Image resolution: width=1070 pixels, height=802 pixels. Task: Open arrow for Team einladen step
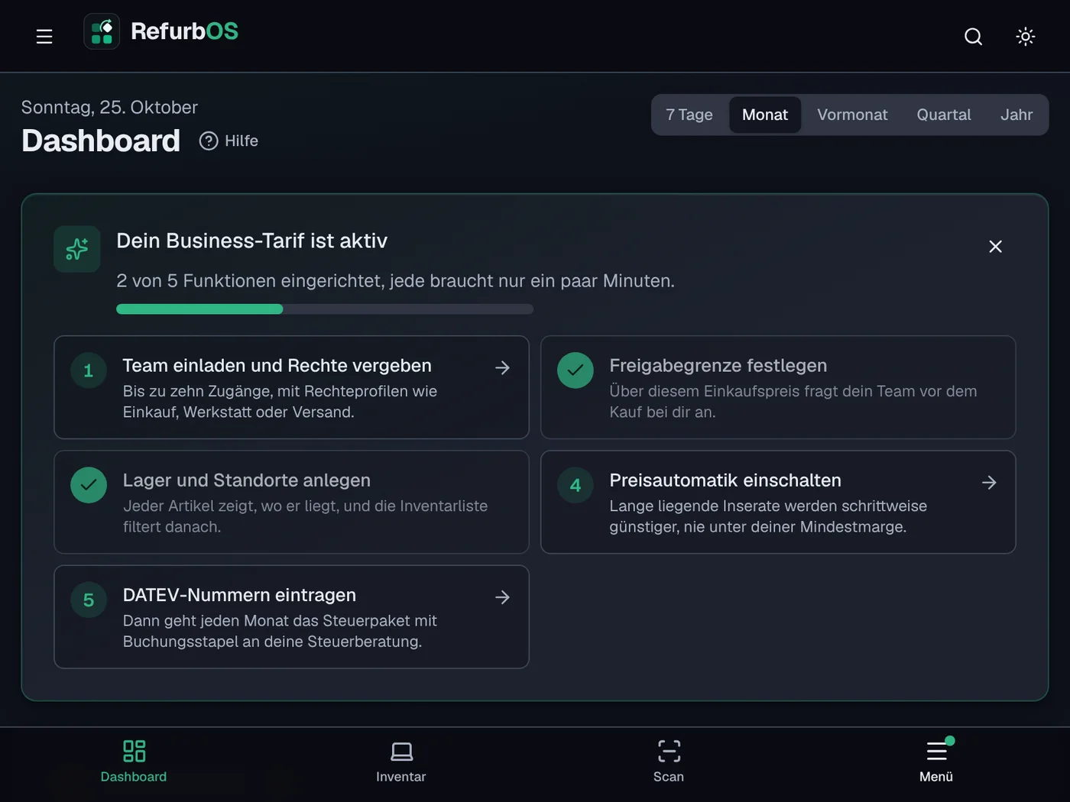[x=502, y=367]
